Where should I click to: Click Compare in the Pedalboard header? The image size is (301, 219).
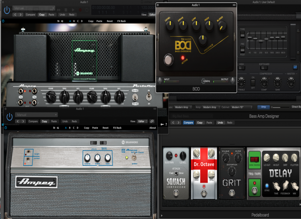188,123
